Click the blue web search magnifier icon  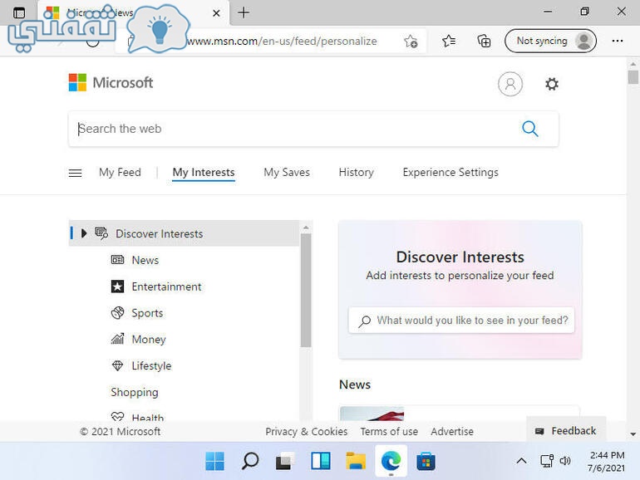[x=529, y=129]
